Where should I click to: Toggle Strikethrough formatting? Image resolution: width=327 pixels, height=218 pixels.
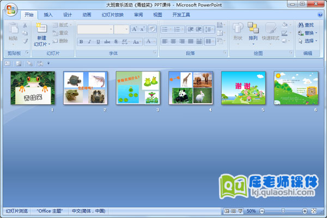[107, 42]
